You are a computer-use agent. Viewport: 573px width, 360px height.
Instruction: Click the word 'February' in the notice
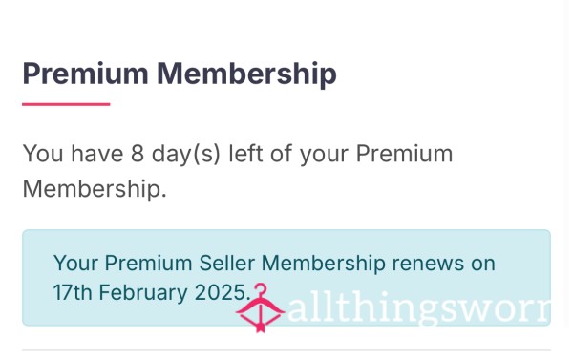143,293
